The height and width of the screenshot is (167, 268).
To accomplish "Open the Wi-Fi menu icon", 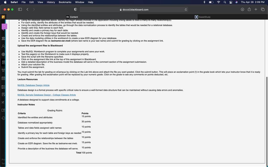I will [x=219, y=2].
